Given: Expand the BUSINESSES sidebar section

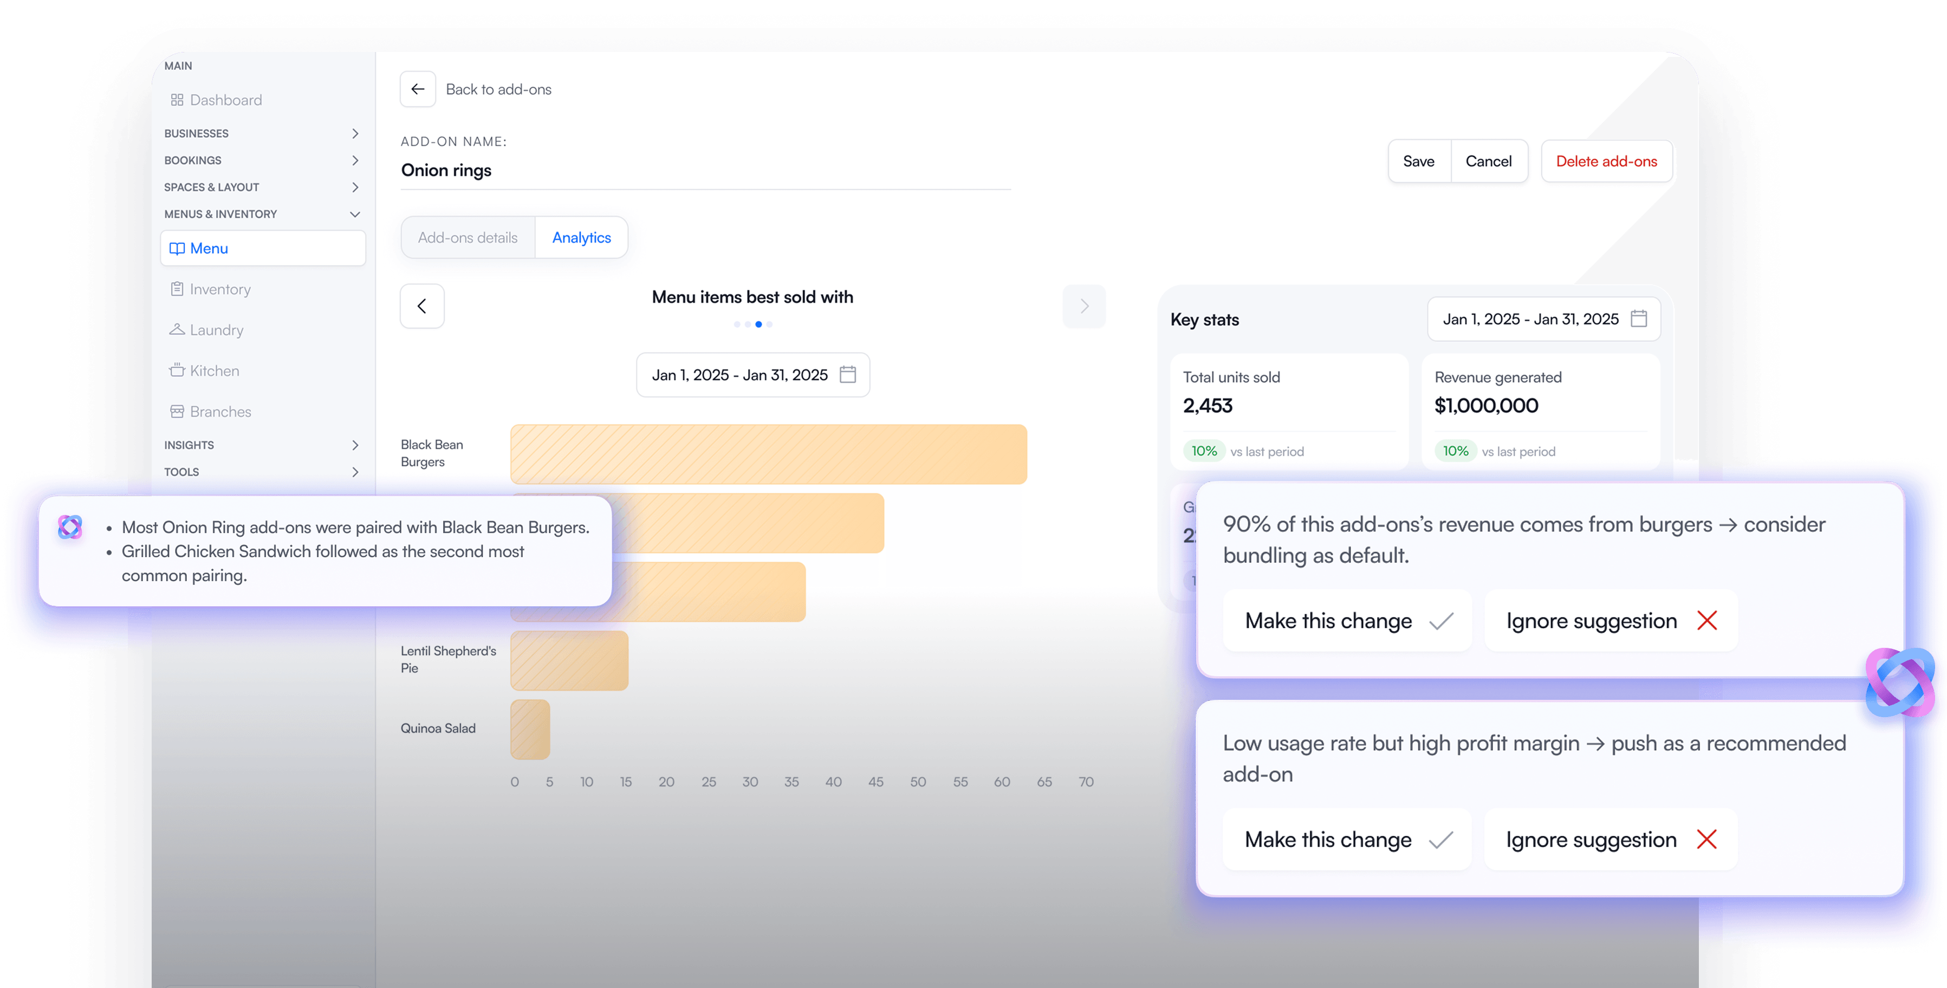Looking at the screenshot, I should click(262, 133).
